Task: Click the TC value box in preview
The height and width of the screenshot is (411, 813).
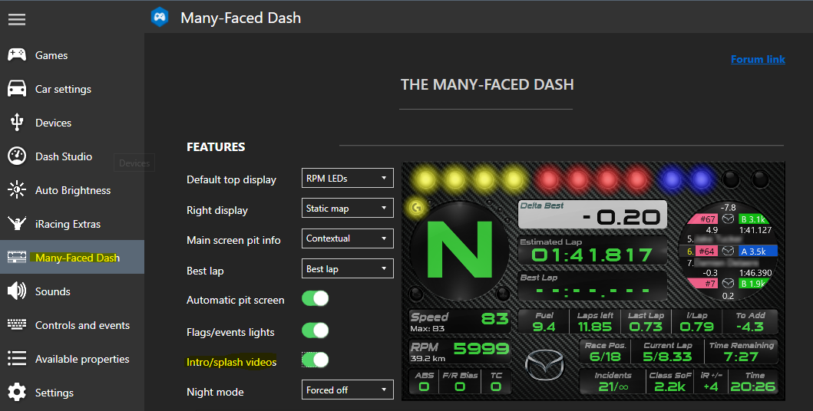Action: point(496,382)
